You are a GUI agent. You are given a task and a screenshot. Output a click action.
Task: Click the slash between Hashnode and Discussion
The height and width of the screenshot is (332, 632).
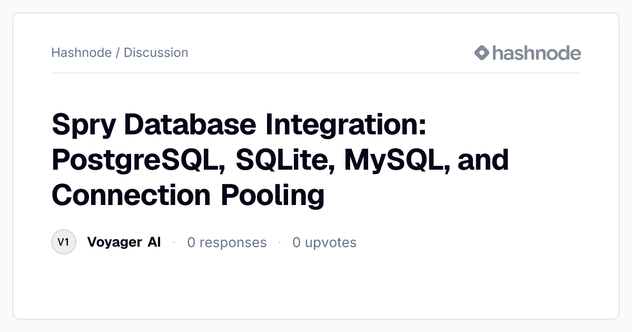(118, 53)
